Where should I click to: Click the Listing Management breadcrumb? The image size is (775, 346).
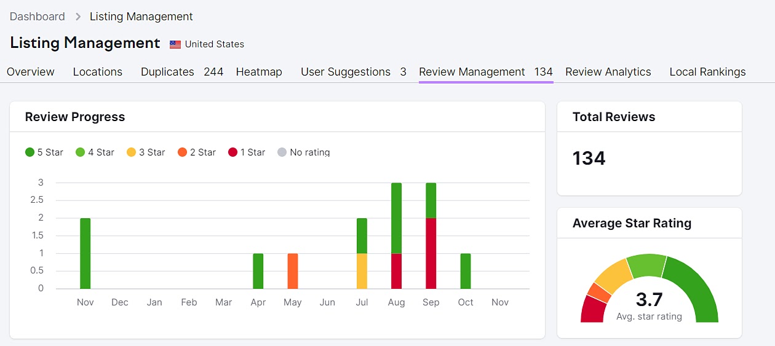(141, 17)
